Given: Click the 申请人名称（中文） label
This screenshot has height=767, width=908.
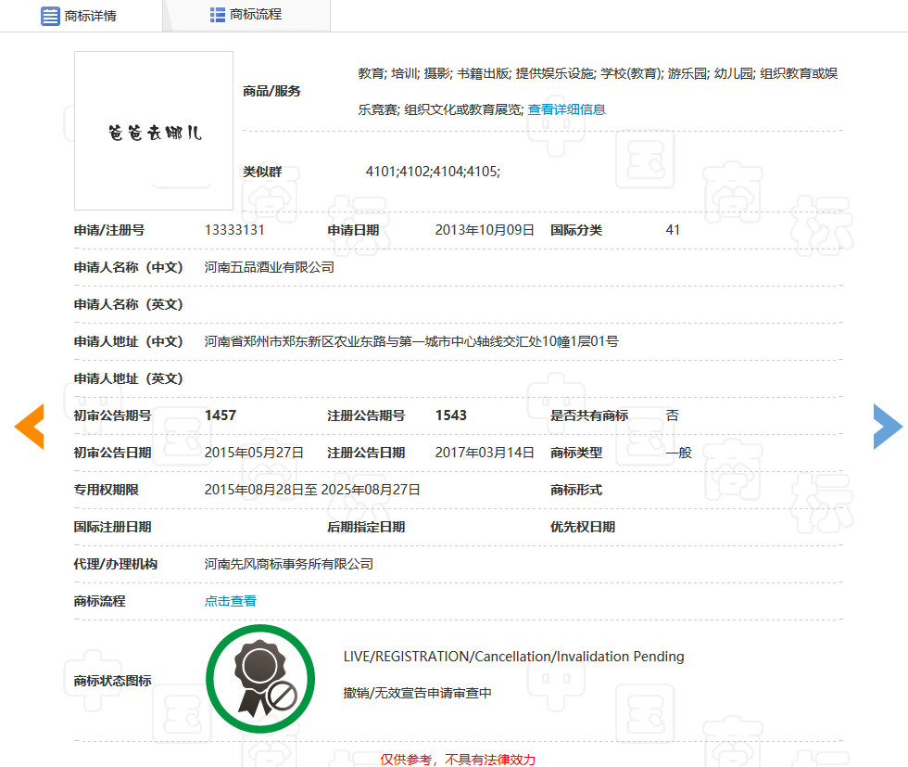Looking at the screenshot, I should 128,267.
